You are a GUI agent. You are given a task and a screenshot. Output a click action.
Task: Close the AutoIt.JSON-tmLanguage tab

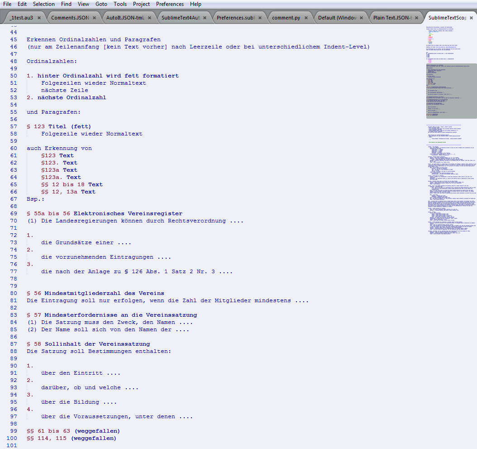(x=149, y=18)
